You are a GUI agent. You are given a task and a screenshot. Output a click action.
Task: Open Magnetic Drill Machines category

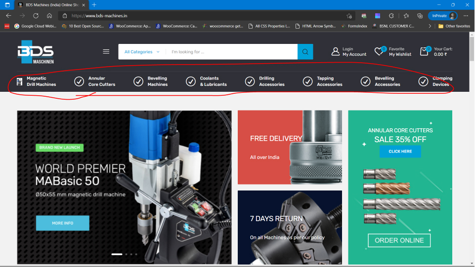point(41,81)
